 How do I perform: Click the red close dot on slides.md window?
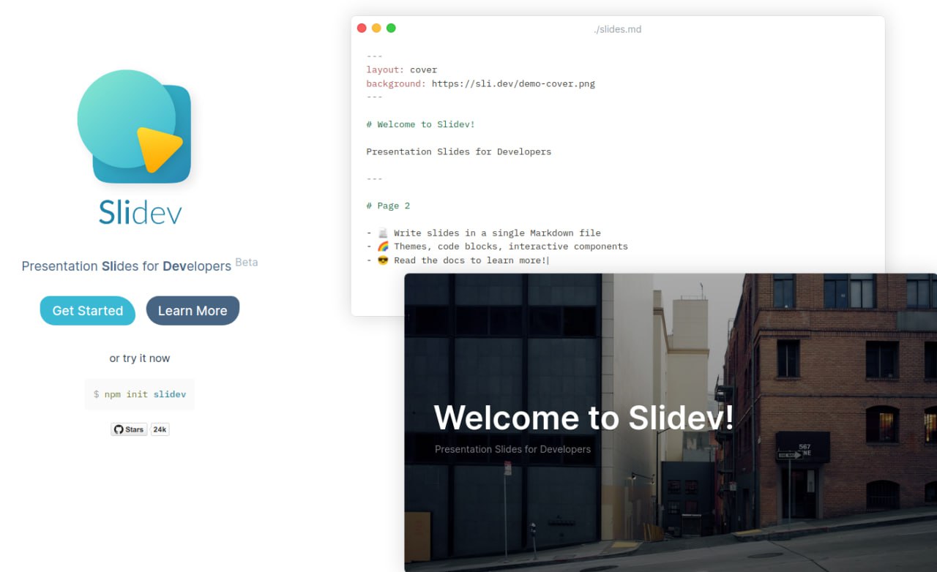[362, 29]
